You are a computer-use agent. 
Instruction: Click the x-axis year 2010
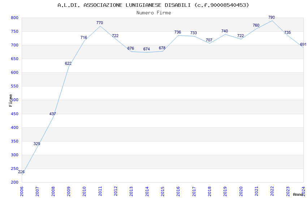[85, 191]
